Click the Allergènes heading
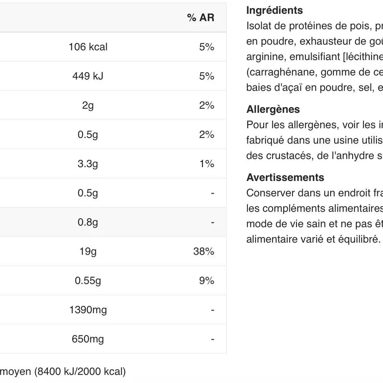Viewport: 383px width, 383px height. click(273, 109)
